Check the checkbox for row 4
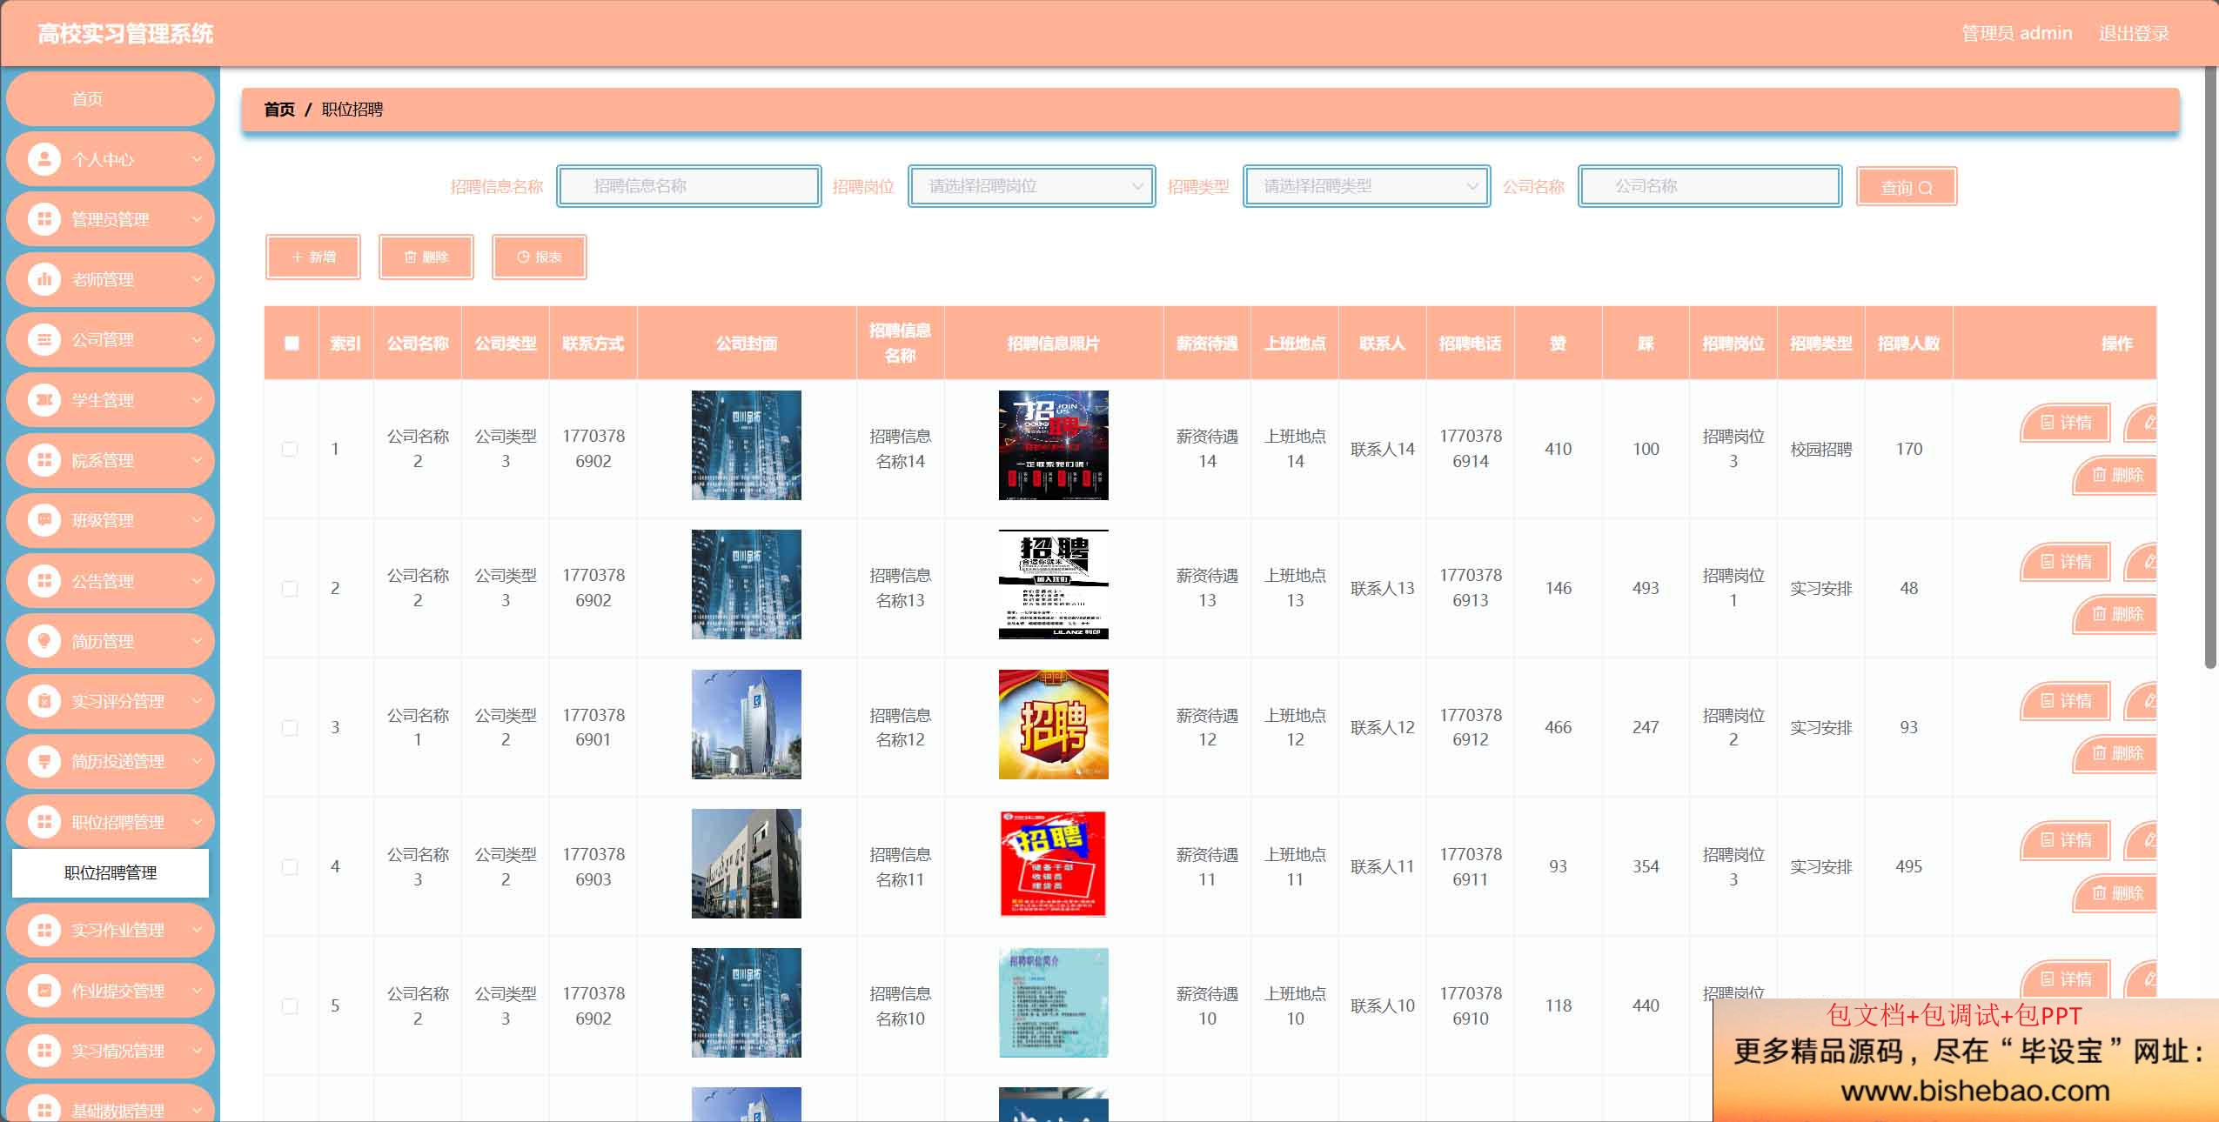This screenshot has height=1122, width=2219. [290, 866]
